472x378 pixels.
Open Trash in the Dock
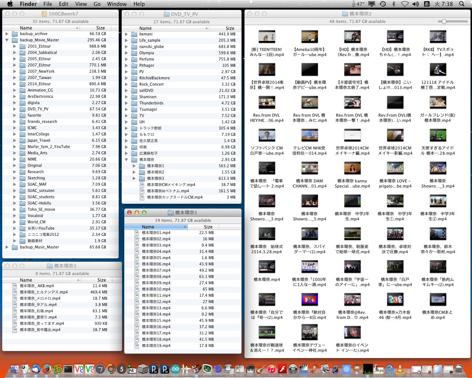coord(459,369)
